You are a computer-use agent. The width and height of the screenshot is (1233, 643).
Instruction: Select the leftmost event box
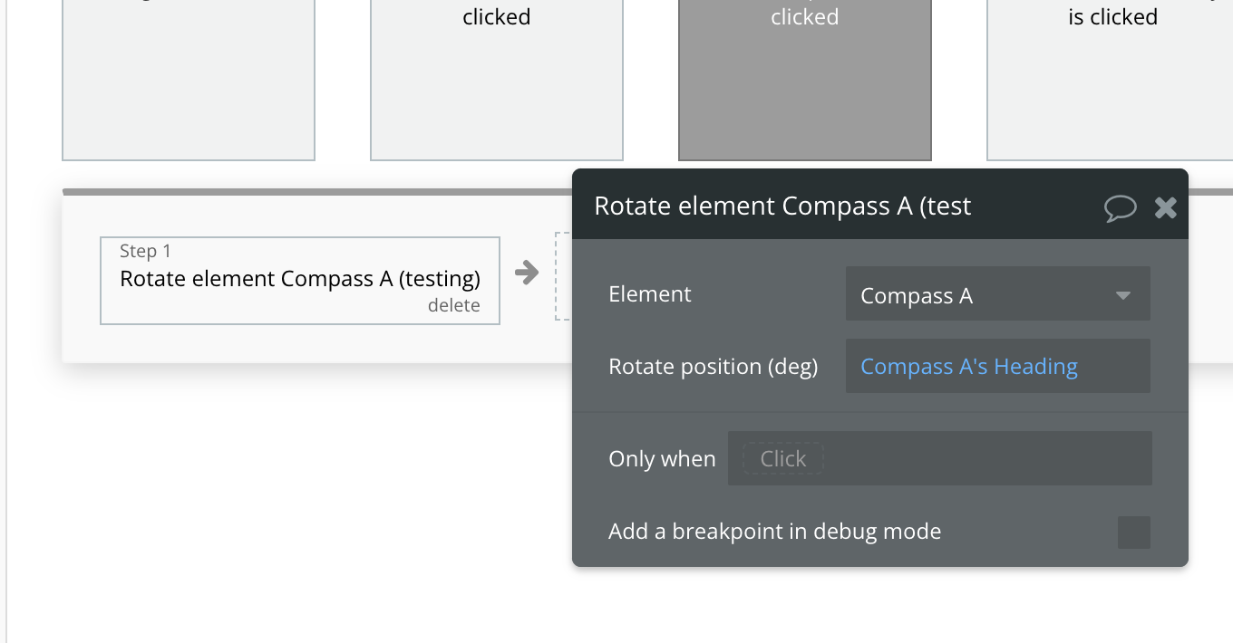tap(188, 80)
